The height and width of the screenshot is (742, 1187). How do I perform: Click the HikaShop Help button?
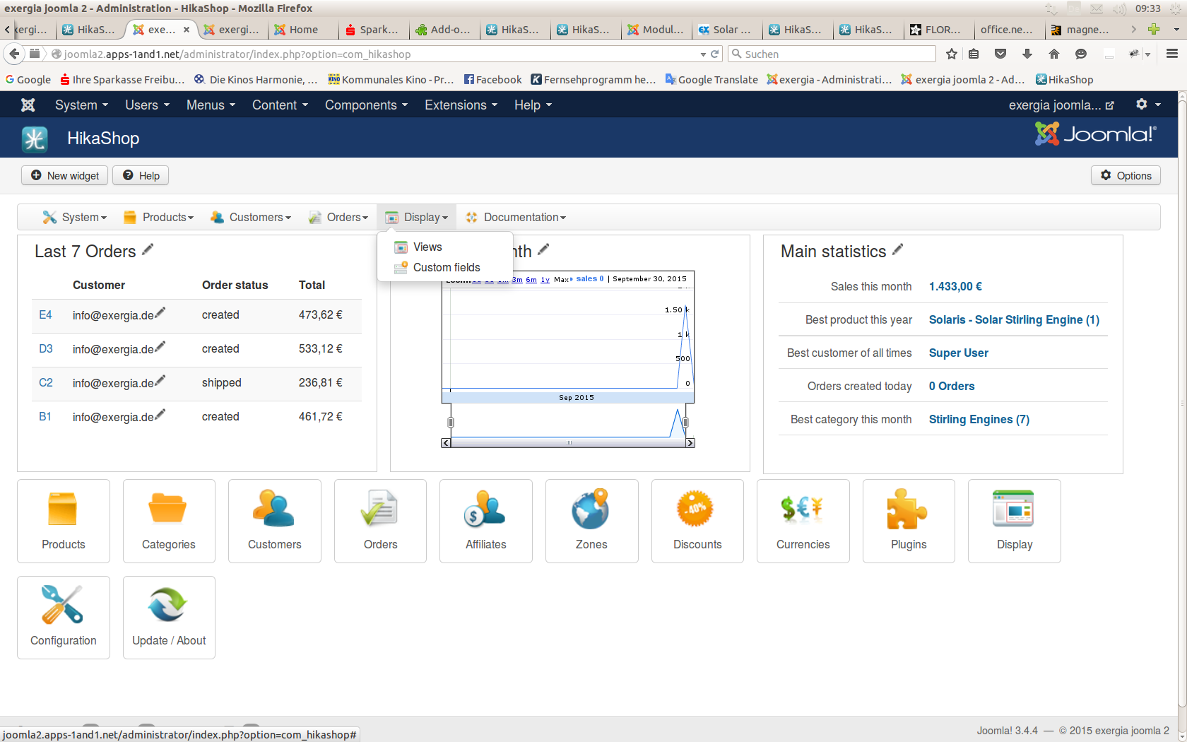tap(141, 176)
